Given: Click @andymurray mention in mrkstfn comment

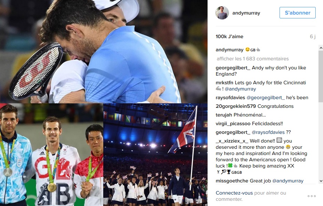Looking at the screenshot, I should pyautogui.click(x=240, y=89).
